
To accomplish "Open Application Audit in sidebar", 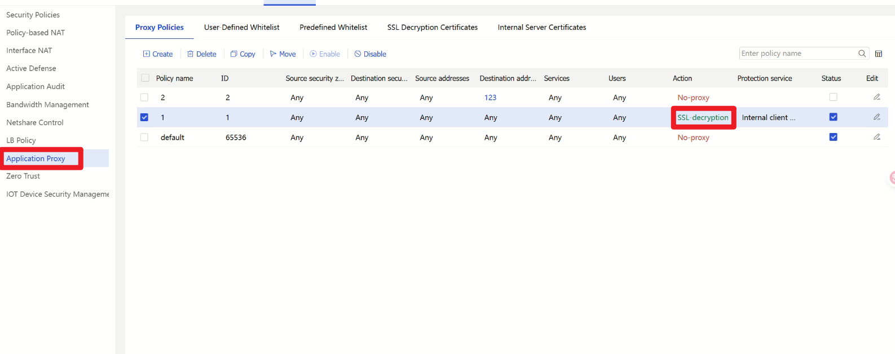I will [36, 86].
